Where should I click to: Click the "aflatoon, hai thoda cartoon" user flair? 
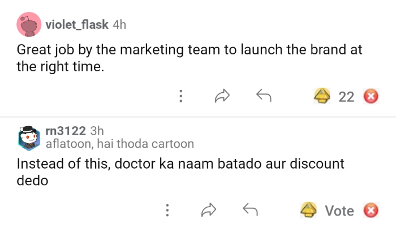click(x=119, y=144)
